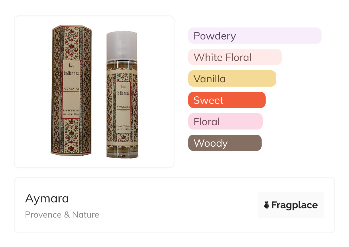Click the frosted cap of the bottle
349x247 pixels.
(x=122, y=46)
